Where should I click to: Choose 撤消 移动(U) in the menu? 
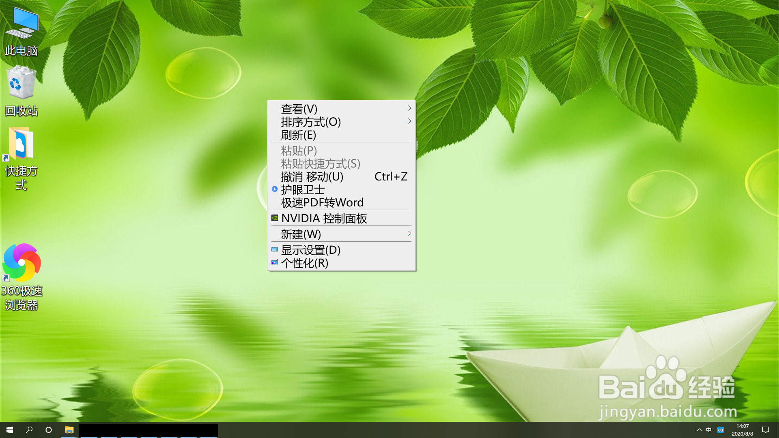click(341, 176)
